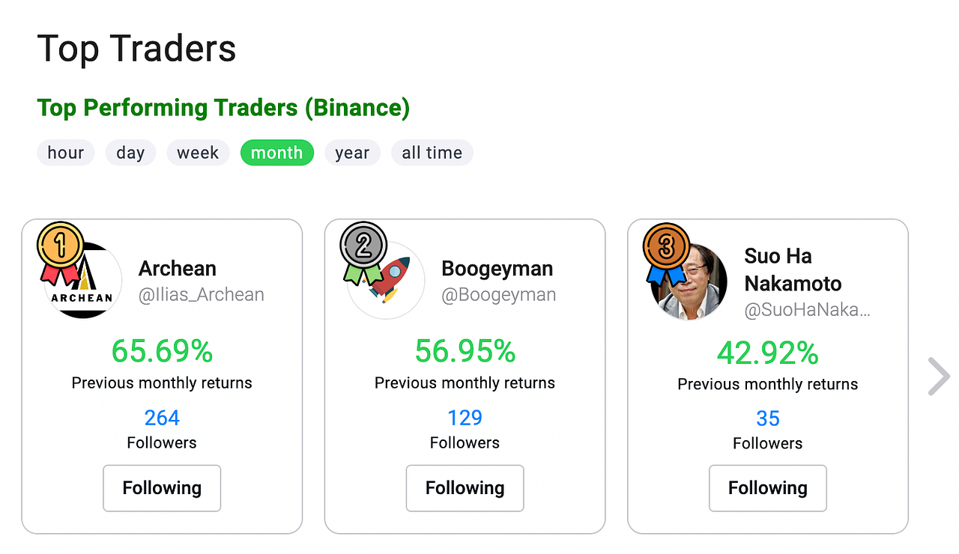
Task: Click the bronze third-place medal badge
Action: tap(667, 253)
